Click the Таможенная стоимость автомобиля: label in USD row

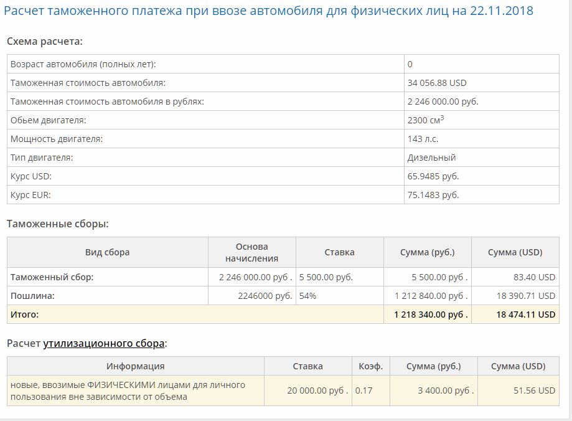(x=88, y=83)
